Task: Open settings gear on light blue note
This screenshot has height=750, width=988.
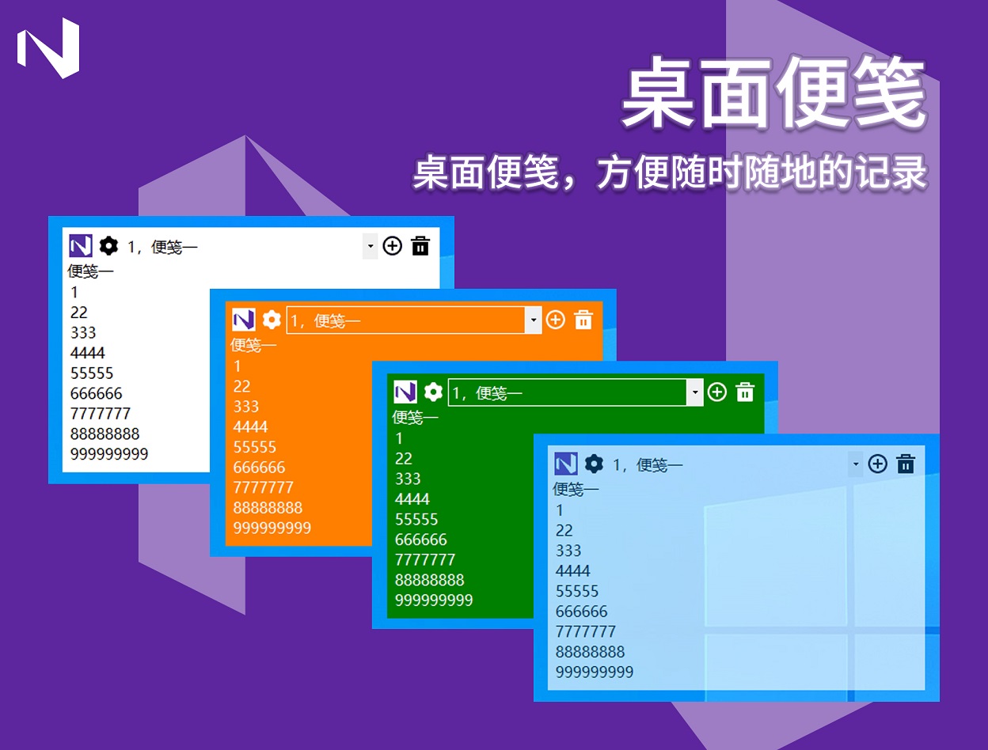Action: click(594, 464)
